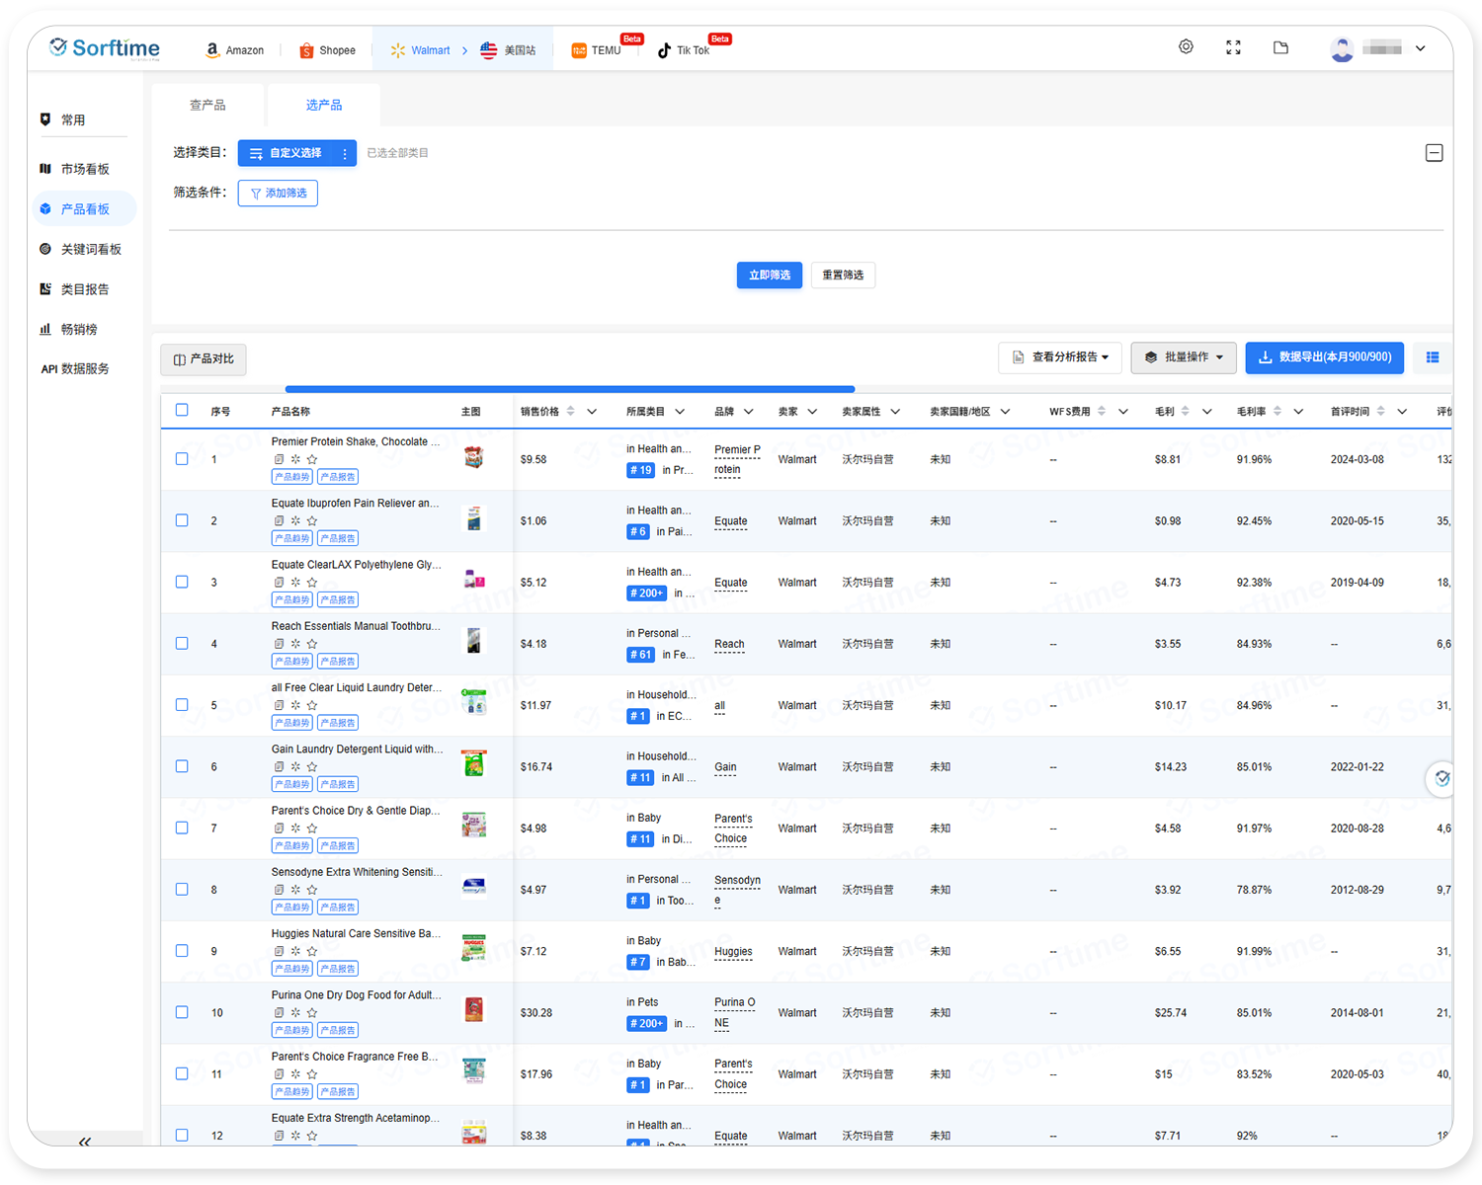Screen dimensions: 1482x1185
Task: Open user account dropdown arrow
Action: tap(1420, 48)
